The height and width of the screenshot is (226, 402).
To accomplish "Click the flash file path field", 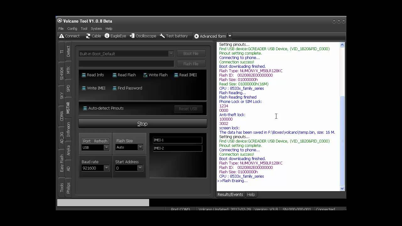I will click(126, 64).
